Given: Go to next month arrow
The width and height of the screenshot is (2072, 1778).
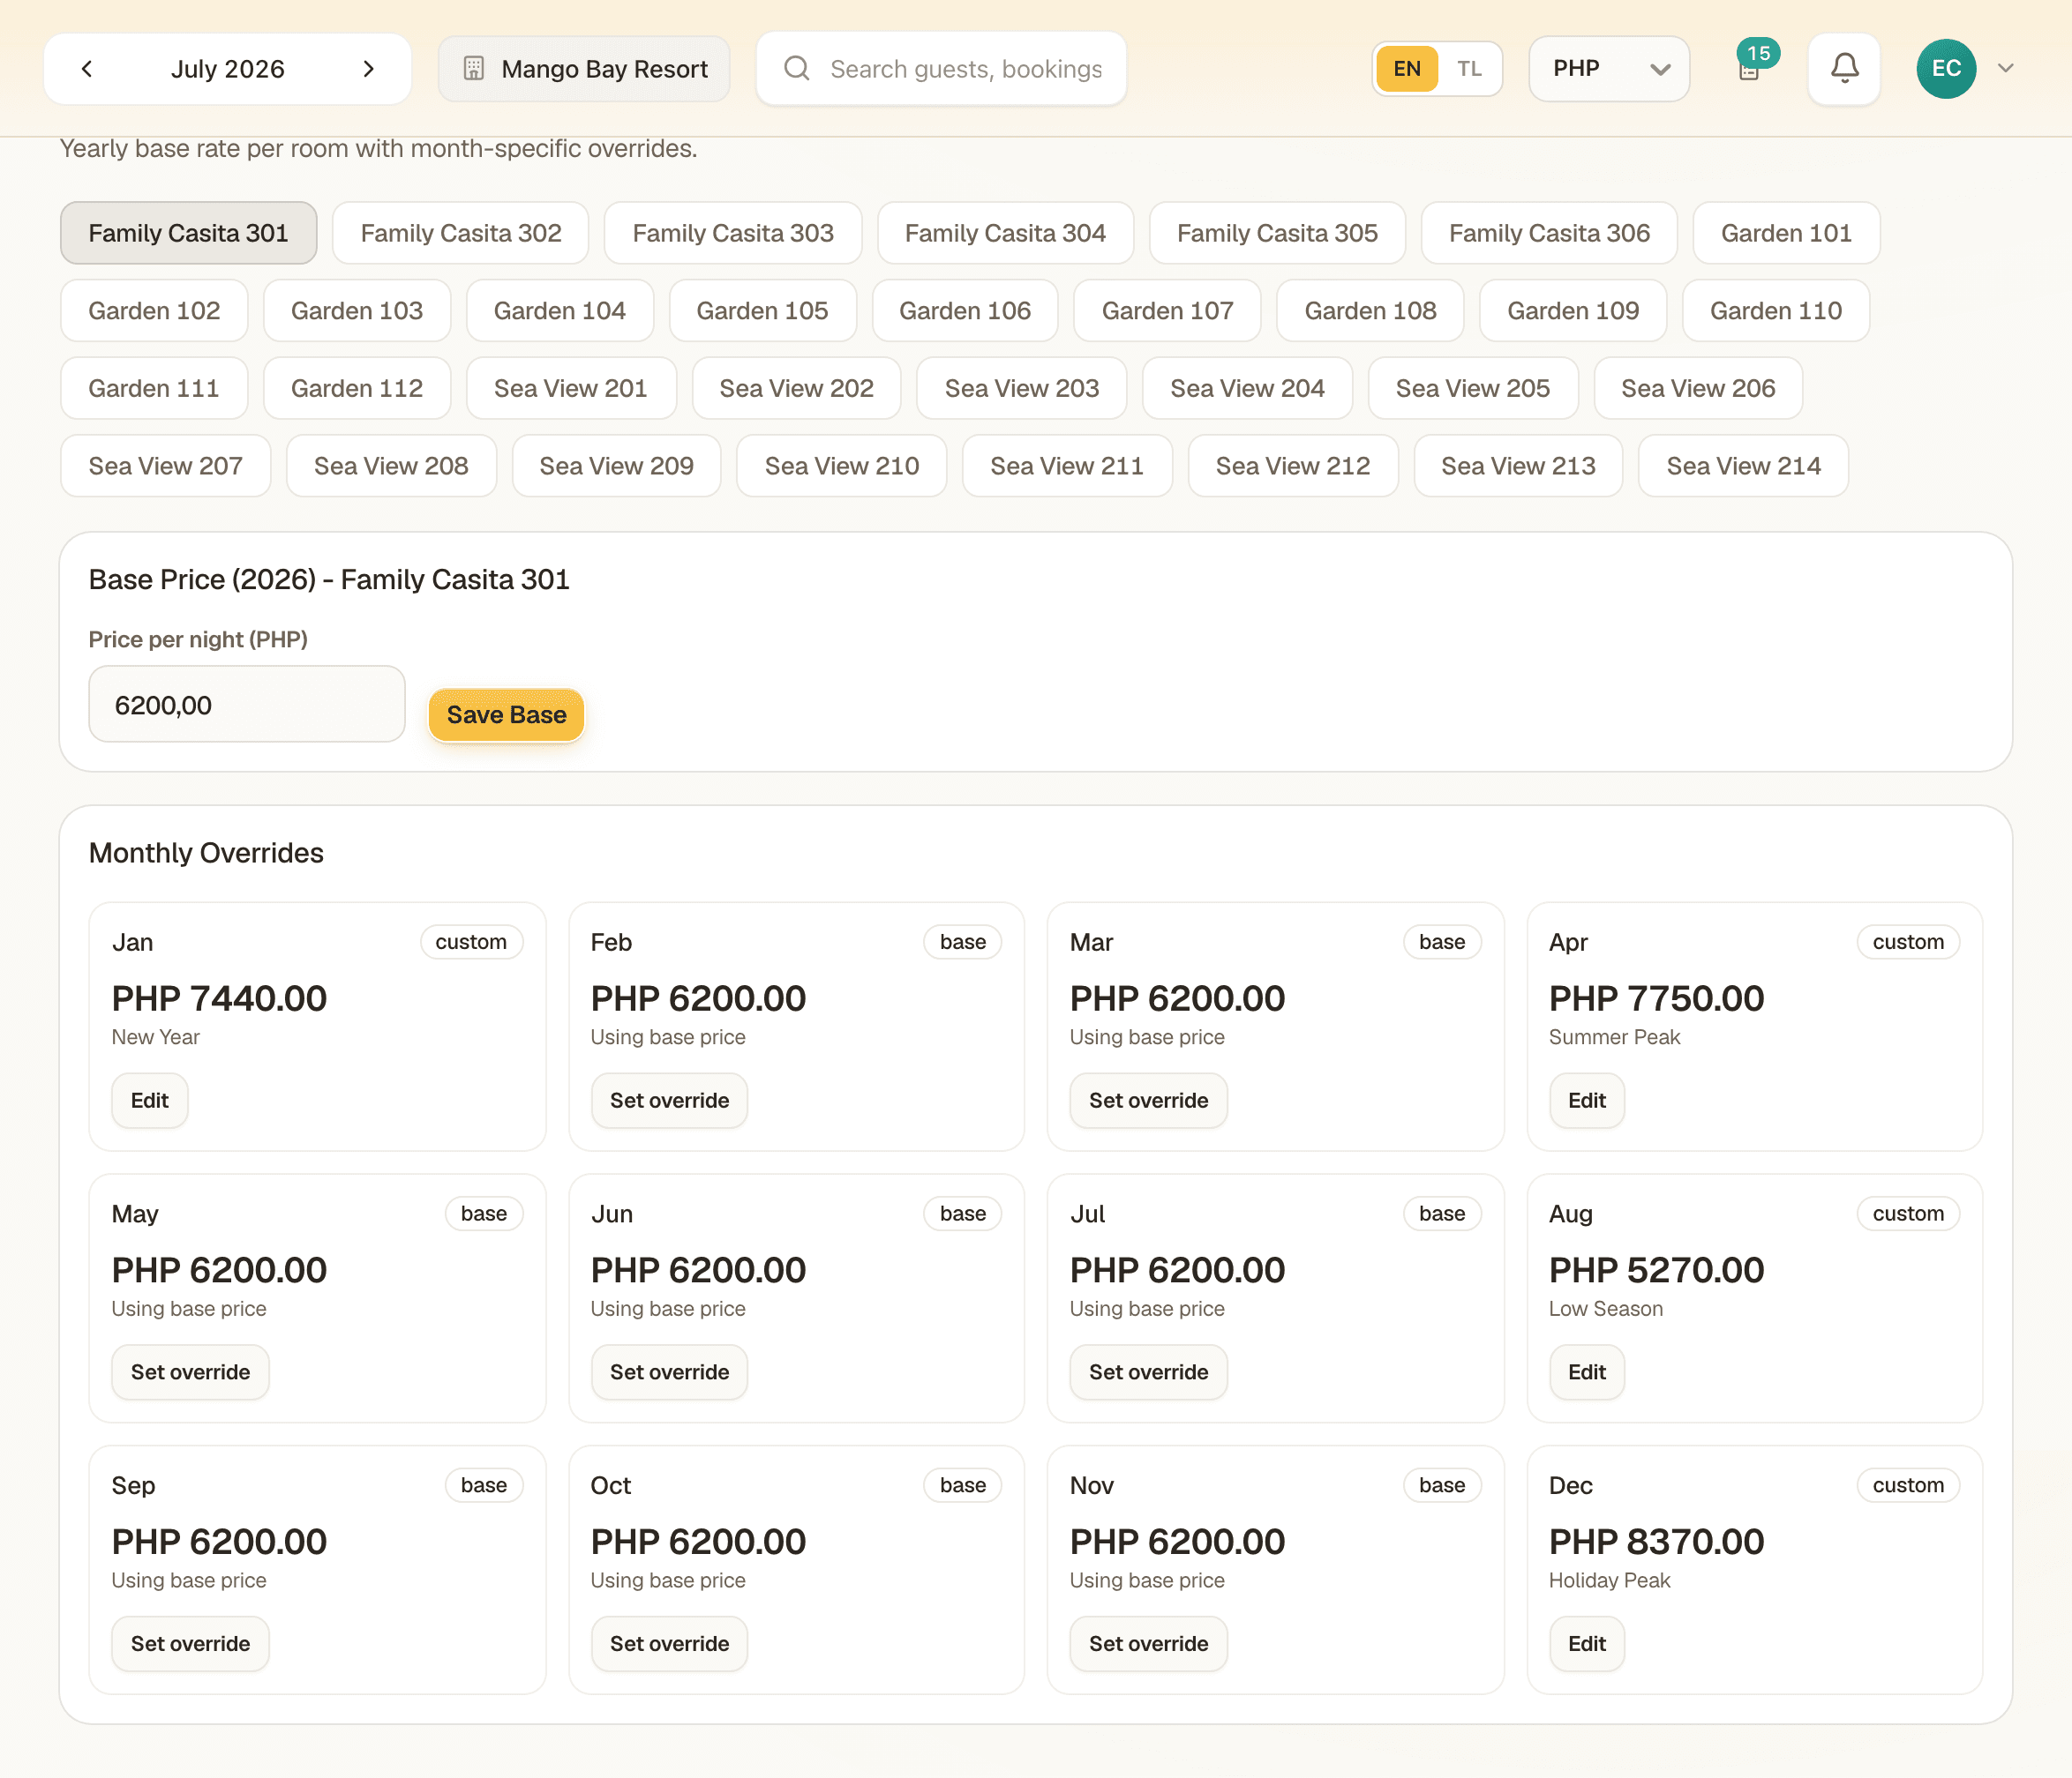Looking at the screenshot, I should (368, 69).
